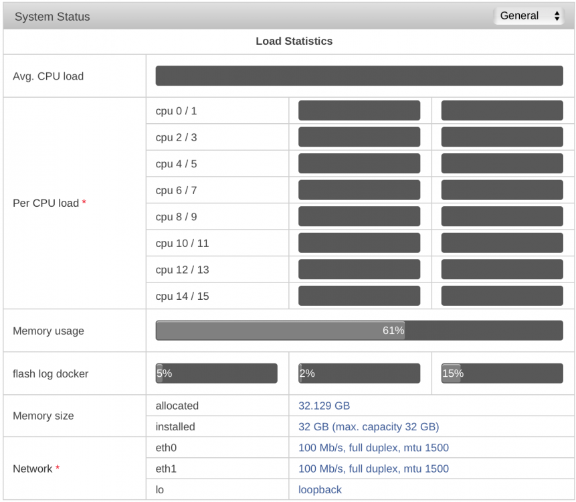Click the eth0 interface label
Image resolution: width=576 pixels, height=502 pixels.
pos(166,448)
